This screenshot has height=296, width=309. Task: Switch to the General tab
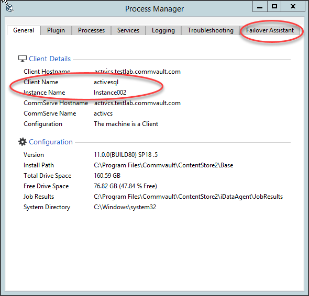coord(24,30)
